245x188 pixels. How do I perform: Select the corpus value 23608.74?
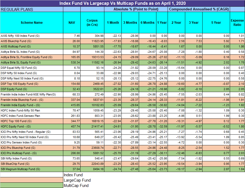(x=97, y=148)
